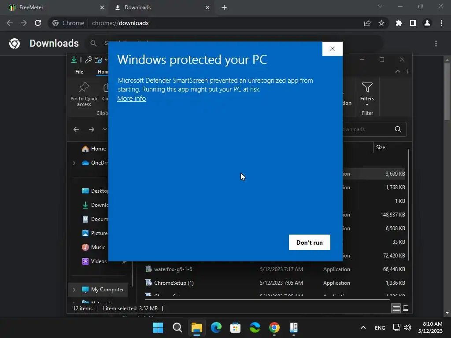Switch Explorer to large thumbnails view

[x=406, y=309]
